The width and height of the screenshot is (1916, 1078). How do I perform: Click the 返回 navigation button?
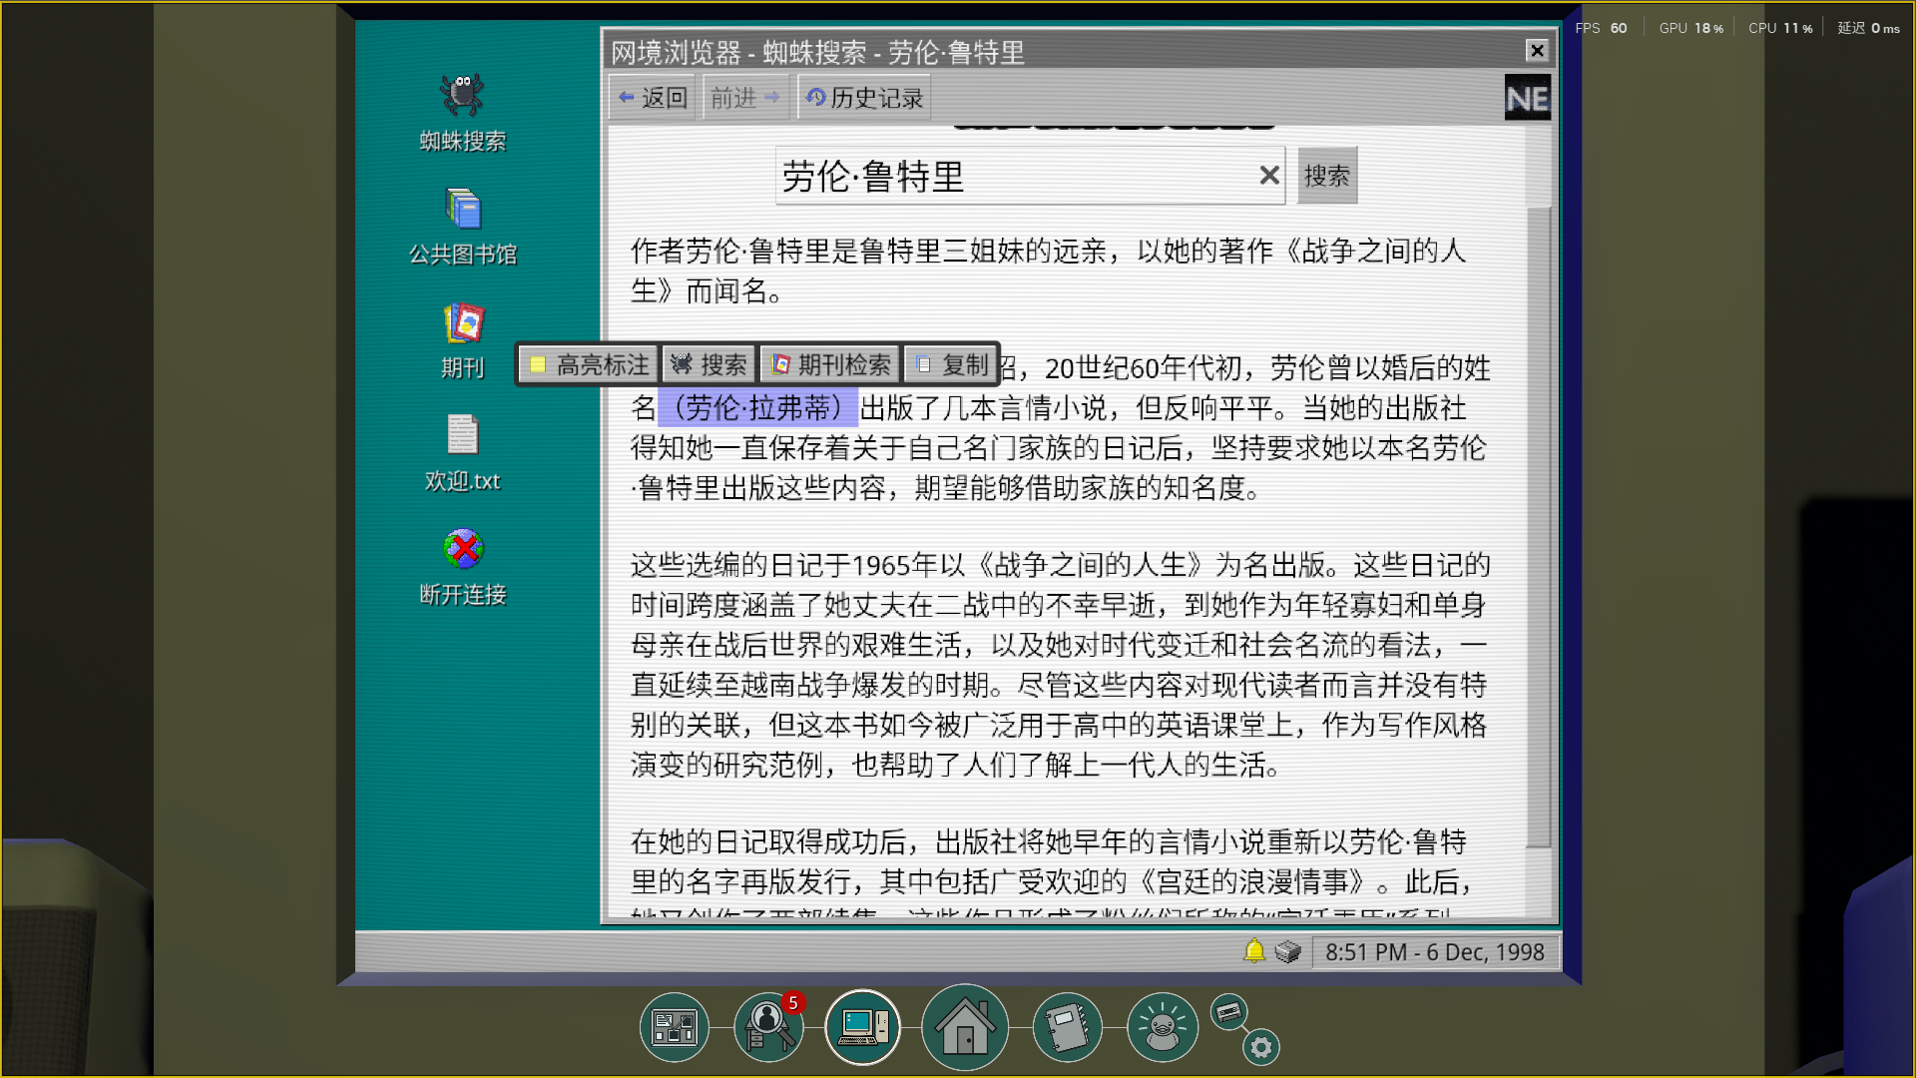coord(651,97)
